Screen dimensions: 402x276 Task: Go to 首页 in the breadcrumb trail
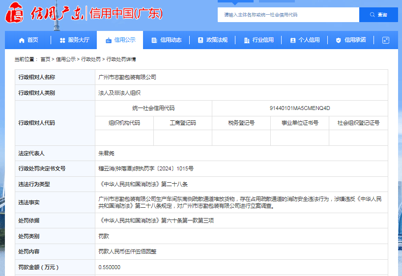point(45,59)
